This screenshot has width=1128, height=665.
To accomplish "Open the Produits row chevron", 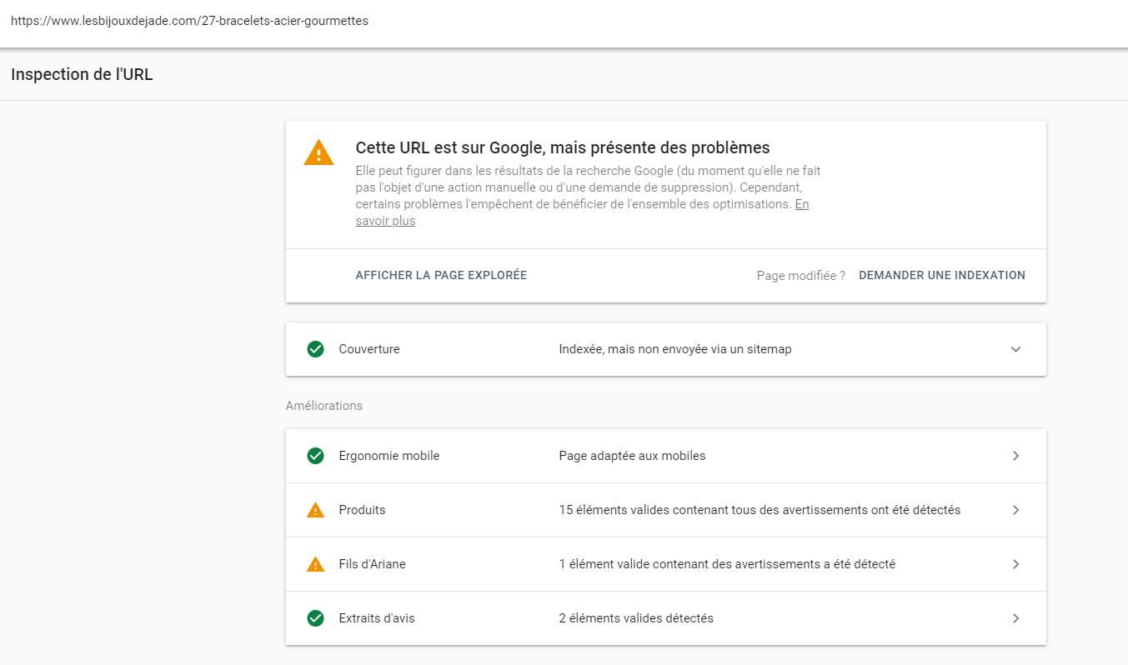I will [1015, 510].
